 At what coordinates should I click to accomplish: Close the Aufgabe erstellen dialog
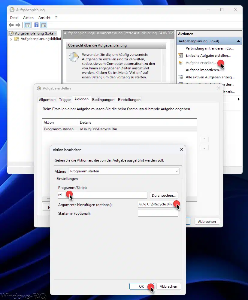219,88
